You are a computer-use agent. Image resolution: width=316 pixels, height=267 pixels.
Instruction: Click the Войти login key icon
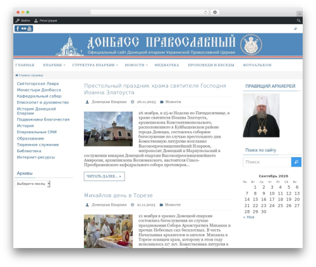tap(18, 20)
